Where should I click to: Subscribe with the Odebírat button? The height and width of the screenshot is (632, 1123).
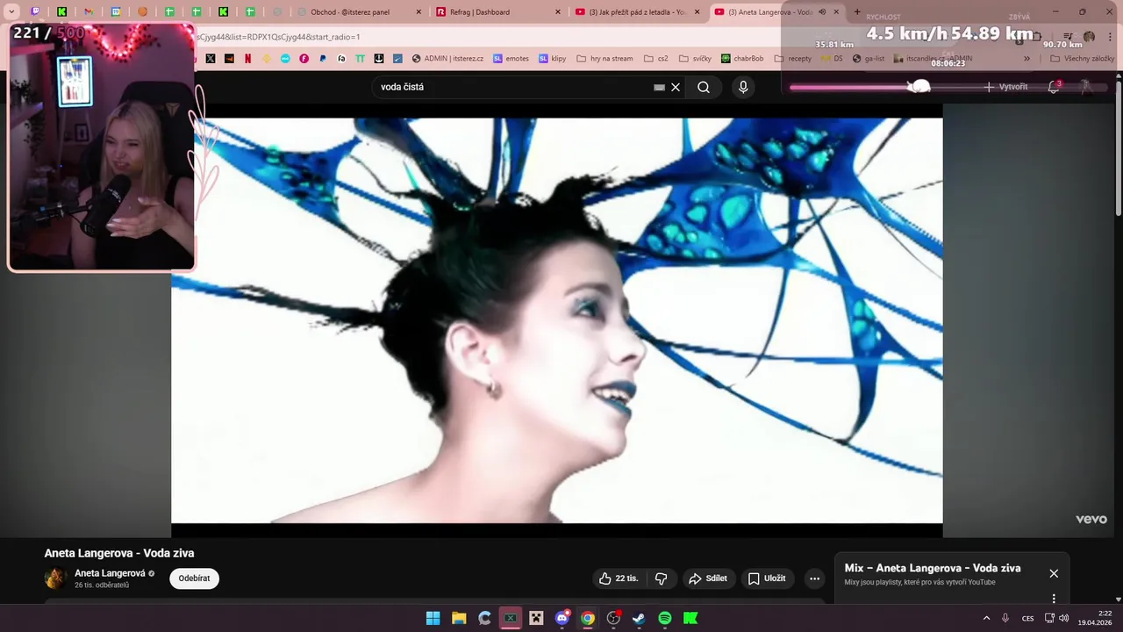(194, 578)
